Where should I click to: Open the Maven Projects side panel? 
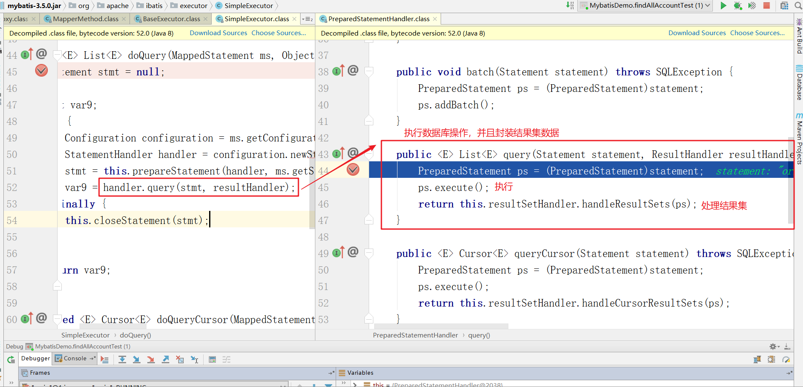pyautogui.click(x=799, y=139)
